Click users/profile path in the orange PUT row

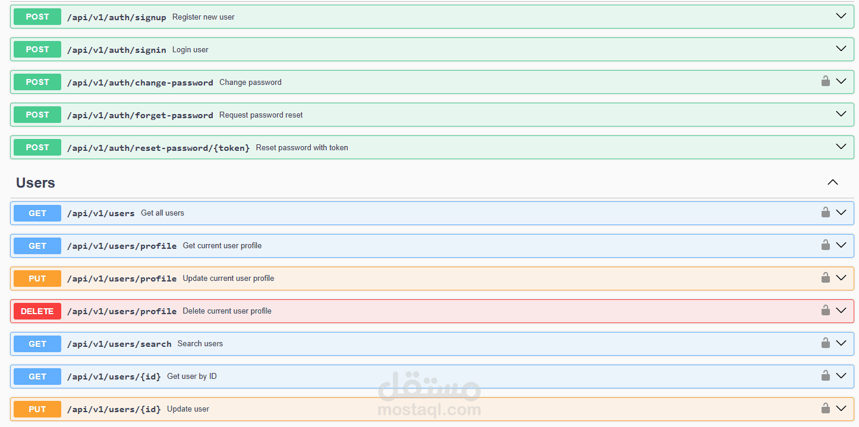[x=122, y=279]
